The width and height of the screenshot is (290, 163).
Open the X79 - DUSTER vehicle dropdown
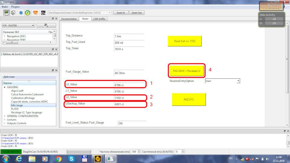pyautogui.click(x=18, y=26)
